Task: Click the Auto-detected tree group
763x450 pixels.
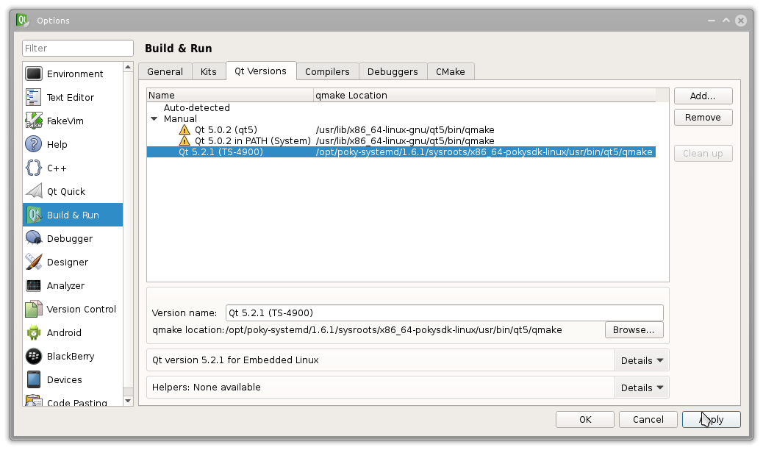Action: coord(196,107)
